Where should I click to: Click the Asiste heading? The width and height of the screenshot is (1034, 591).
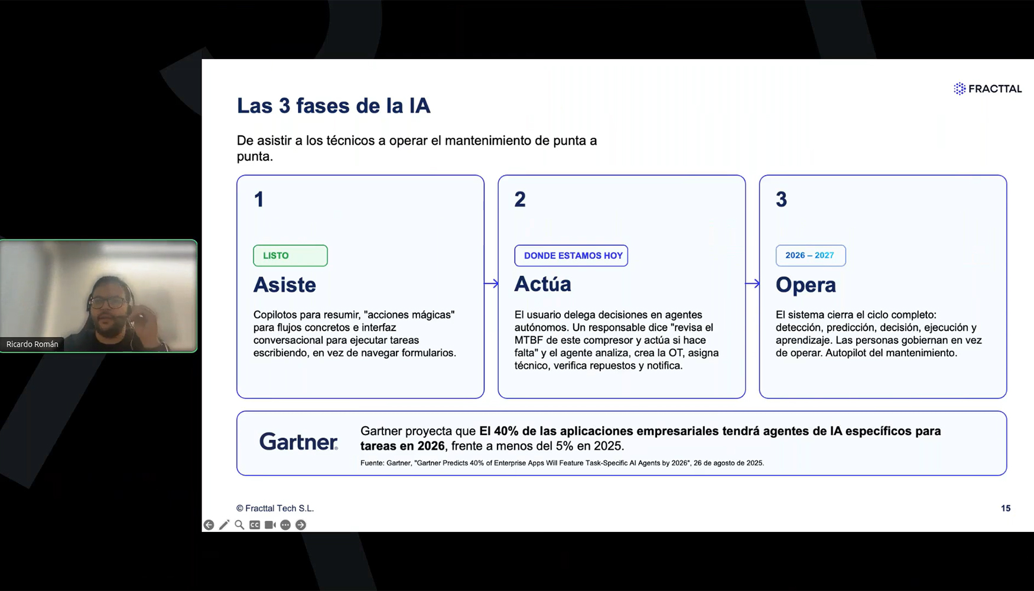pos(285,285)
